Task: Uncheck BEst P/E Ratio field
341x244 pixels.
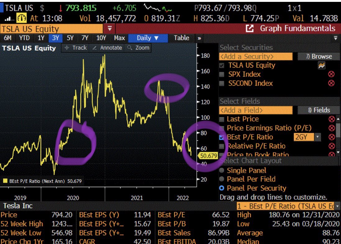Action: pos(222,137)
